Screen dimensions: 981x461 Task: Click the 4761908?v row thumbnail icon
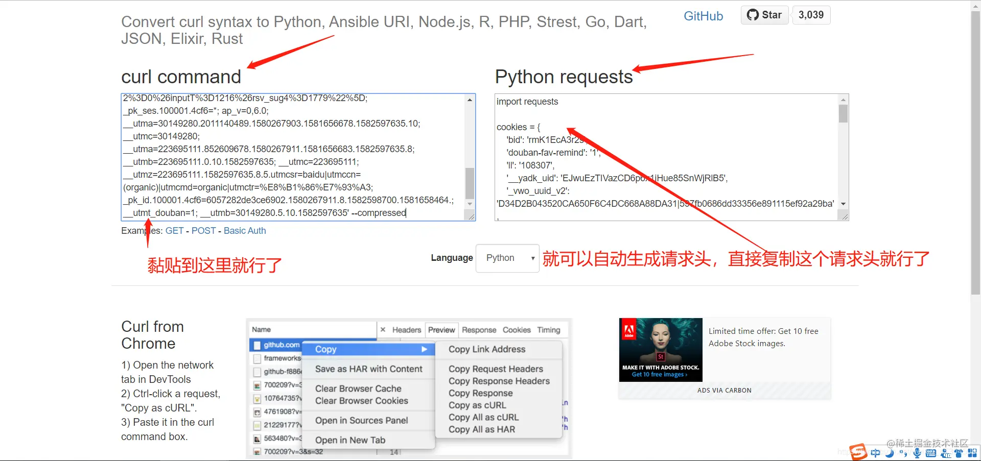tap(257, 412)
